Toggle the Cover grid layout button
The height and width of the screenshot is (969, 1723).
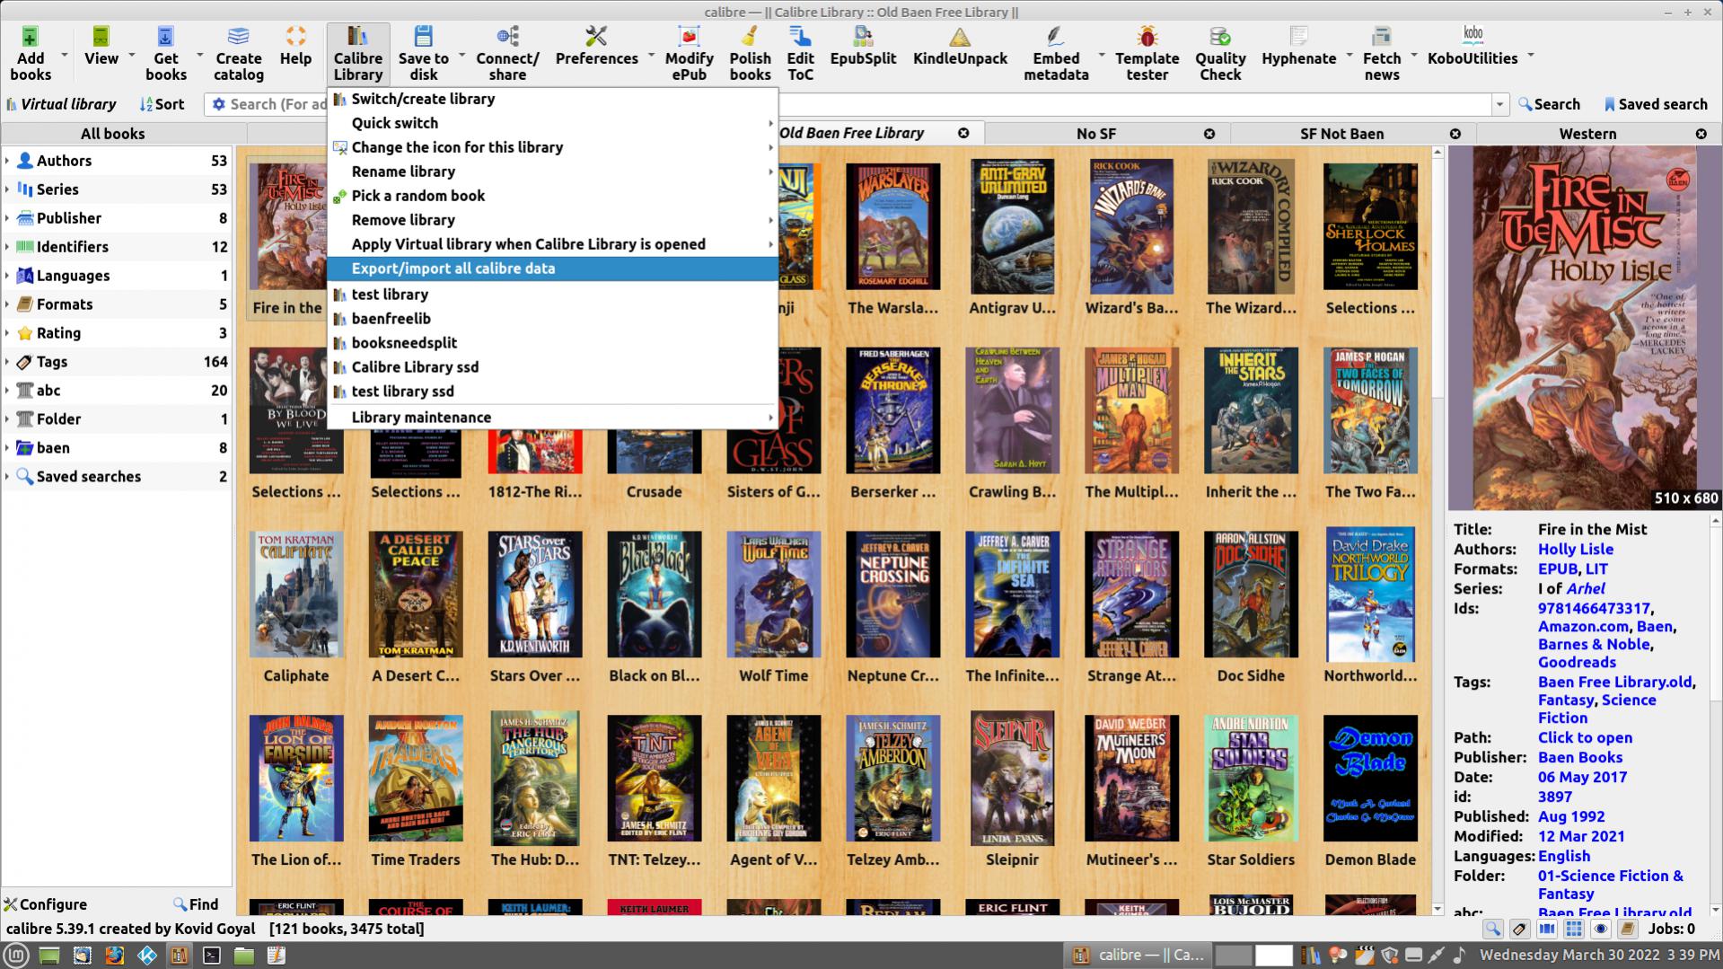(x=1573, y=929)
